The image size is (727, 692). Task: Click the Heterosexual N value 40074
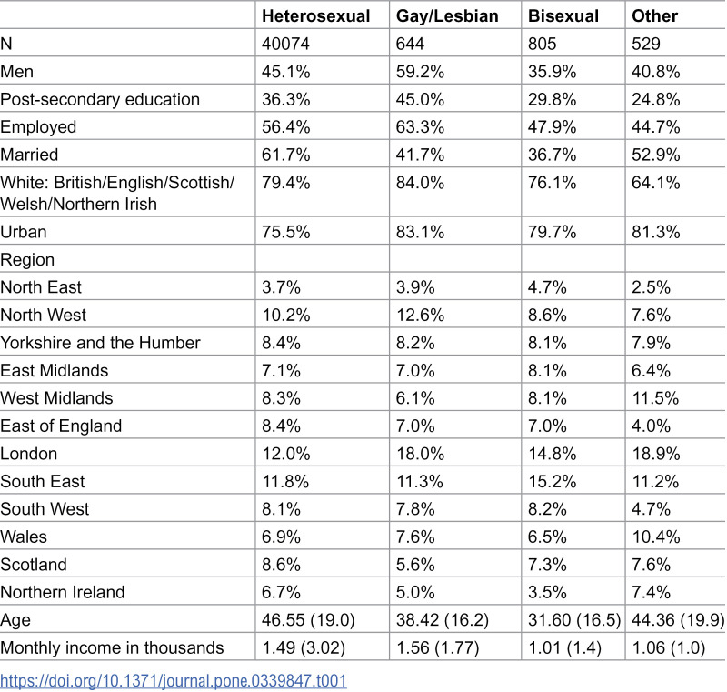[285, 44]
